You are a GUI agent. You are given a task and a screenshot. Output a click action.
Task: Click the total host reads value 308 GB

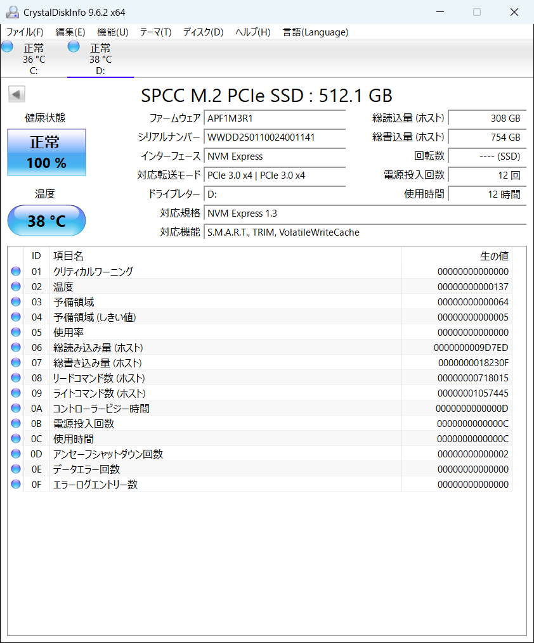click(x=487, y=118)
